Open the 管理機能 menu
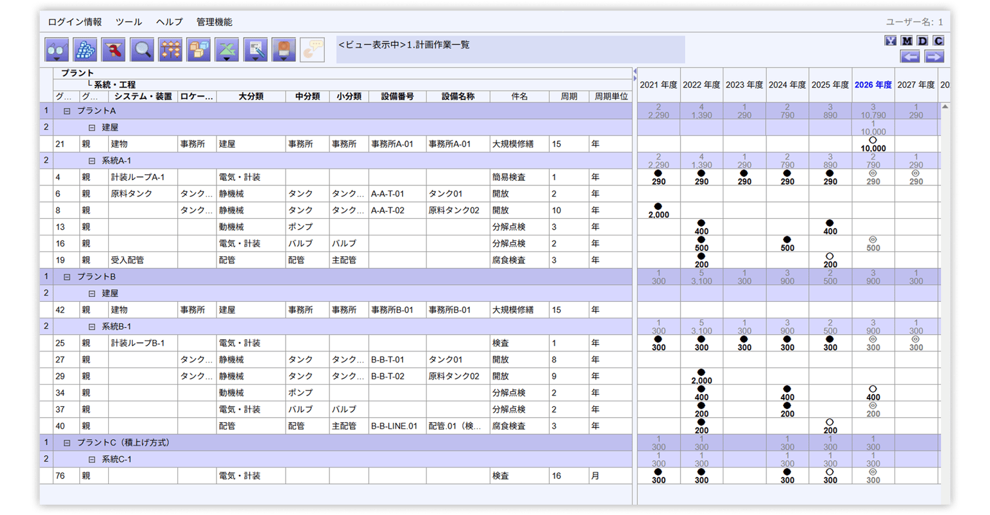The width and height of the screenshot is (990, 515). coord(215,22)
